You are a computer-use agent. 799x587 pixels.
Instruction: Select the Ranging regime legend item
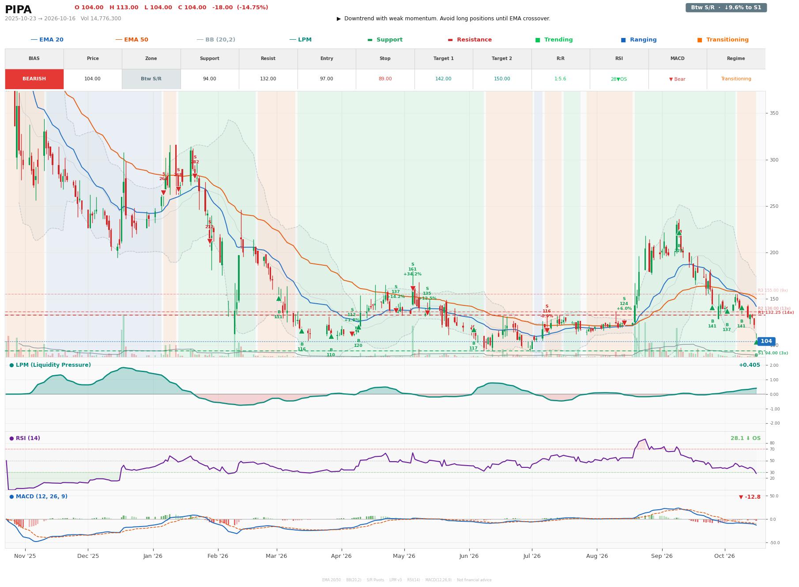tap(639, 40)
